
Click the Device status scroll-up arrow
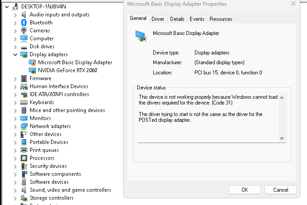point(282,97)
